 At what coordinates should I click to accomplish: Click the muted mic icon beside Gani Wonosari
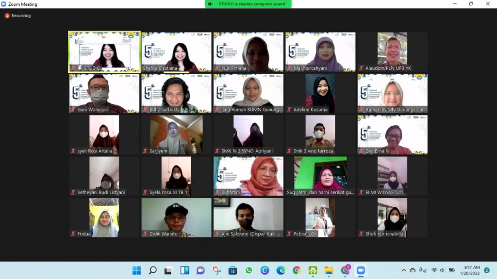(x=73, y=110)
